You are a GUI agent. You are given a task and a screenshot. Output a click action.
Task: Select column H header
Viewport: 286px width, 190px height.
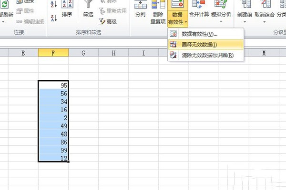[x=113, y=53]
